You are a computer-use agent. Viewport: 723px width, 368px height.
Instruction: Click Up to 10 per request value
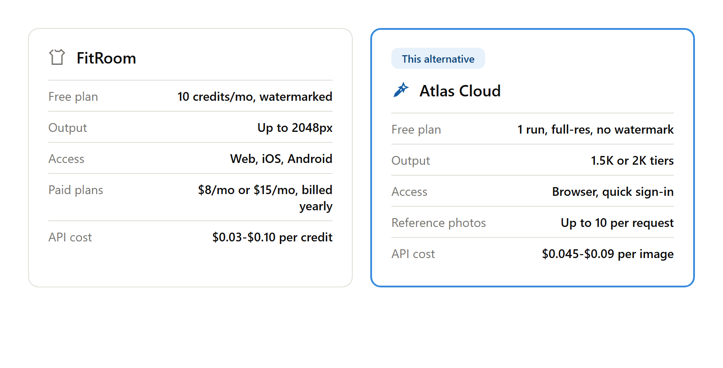click(x=617, y=223)
